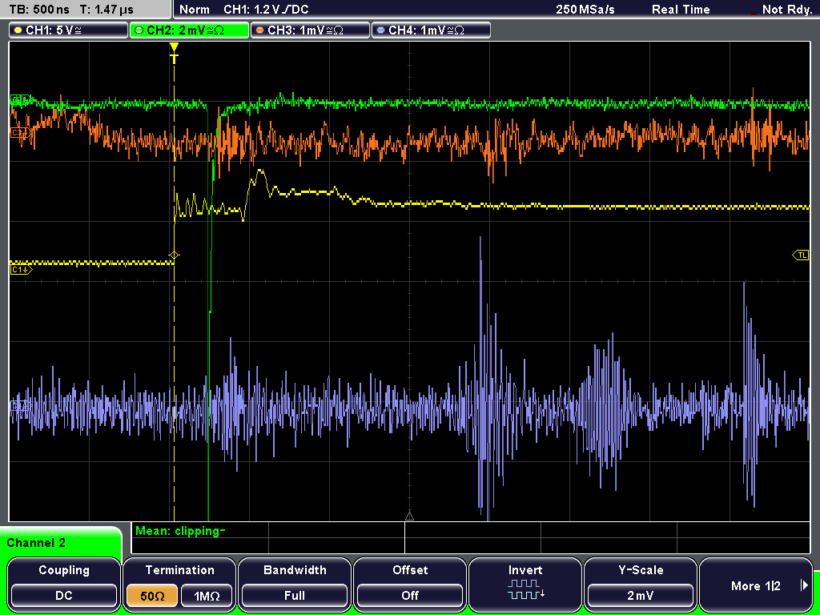
Task: Click the TL trigger level marker
Action: (x=801, y=255)
